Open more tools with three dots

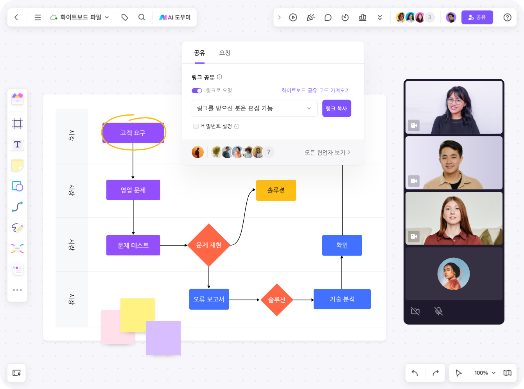click(x=17, y=290)
